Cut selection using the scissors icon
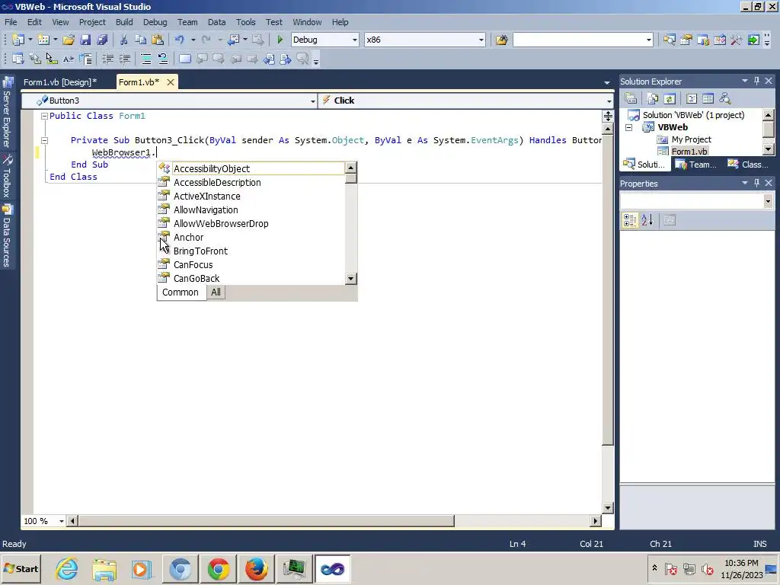The image size is (780, 585). [x=124, y=40]
